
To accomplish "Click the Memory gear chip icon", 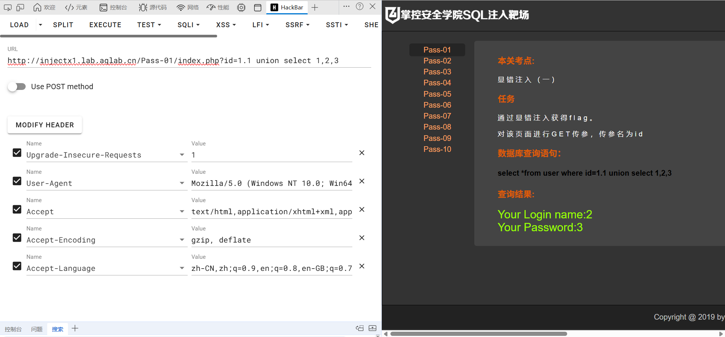I will (241, 7).
